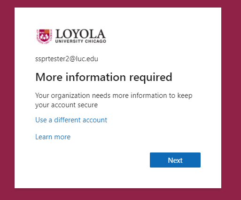241x200 pixels.
Task: Click the Next button
Action: point(175,160)
